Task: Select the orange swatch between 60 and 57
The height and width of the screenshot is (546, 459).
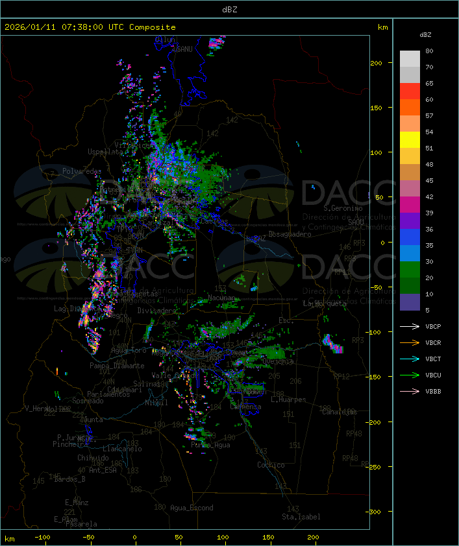Action: (410, 107)
